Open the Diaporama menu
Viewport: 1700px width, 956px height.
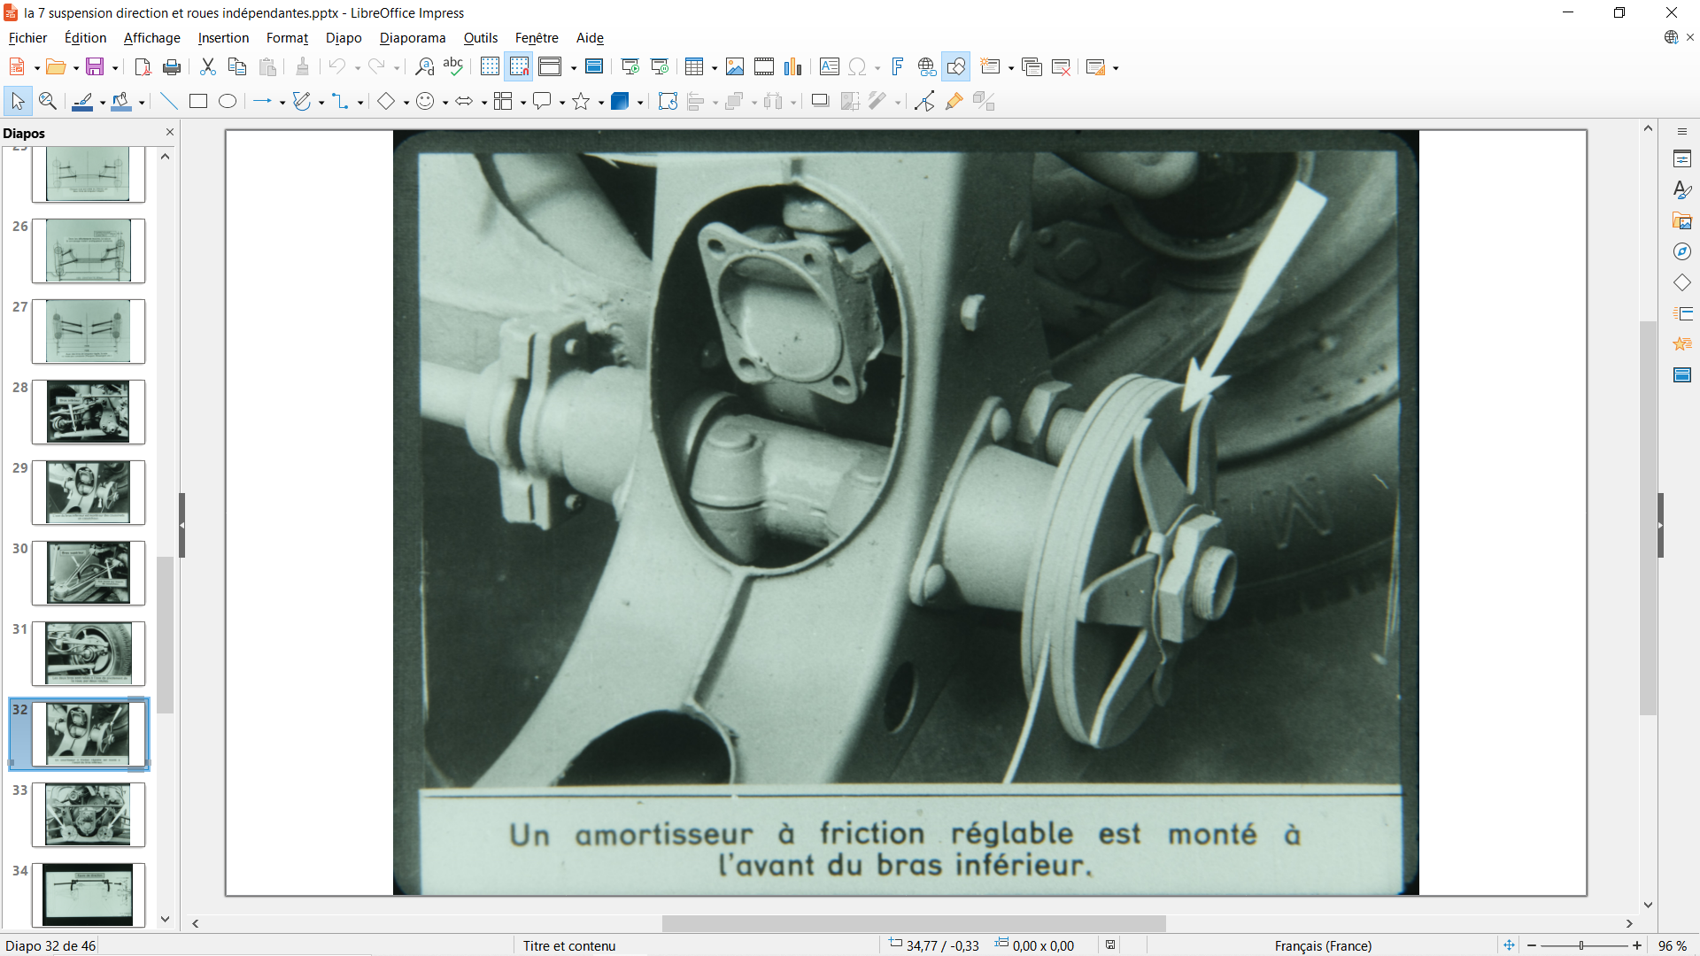pos(412,38)
